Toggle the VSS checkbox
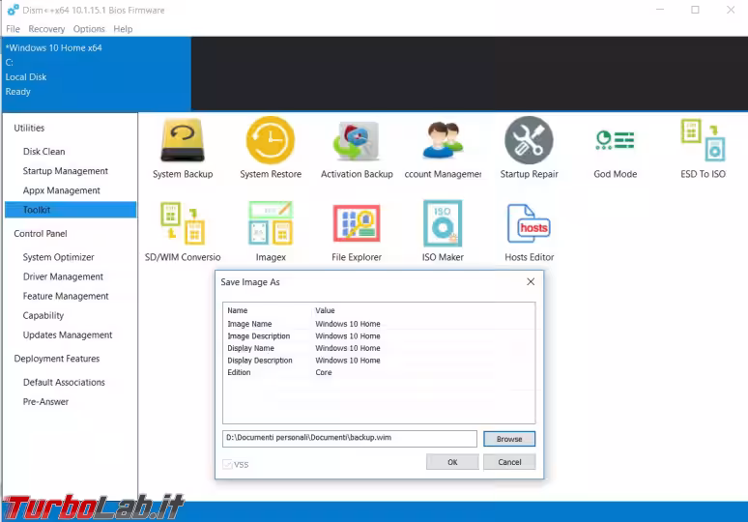748x522 pixels. click(x=227, y=464)
